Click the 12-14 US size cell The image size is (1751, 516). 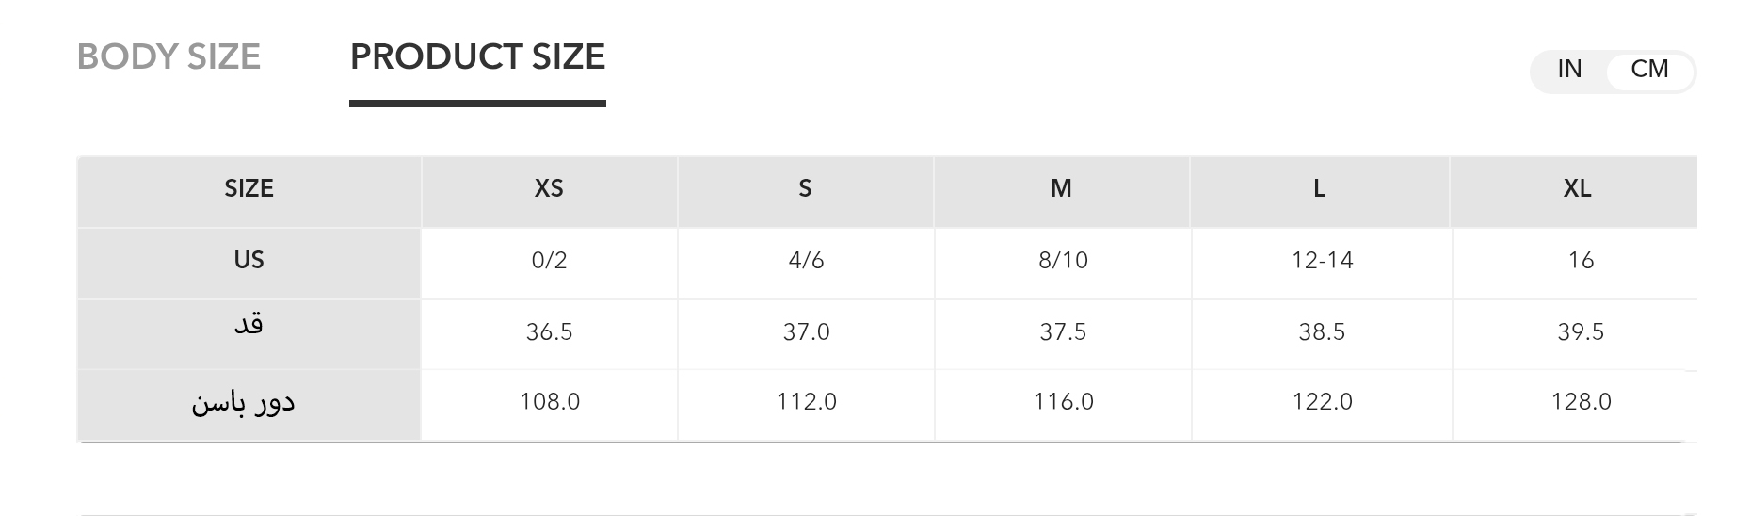pos(1322,261)
